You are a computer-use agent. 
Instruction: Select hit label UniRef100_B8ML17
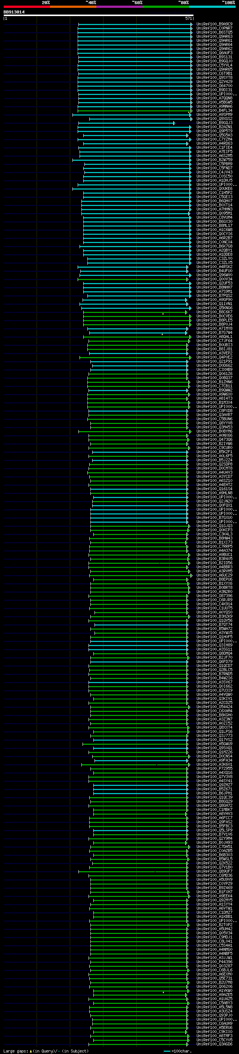214,225
